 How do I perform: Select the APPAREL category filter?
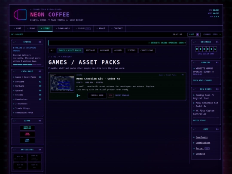click(x=118, y=50)
